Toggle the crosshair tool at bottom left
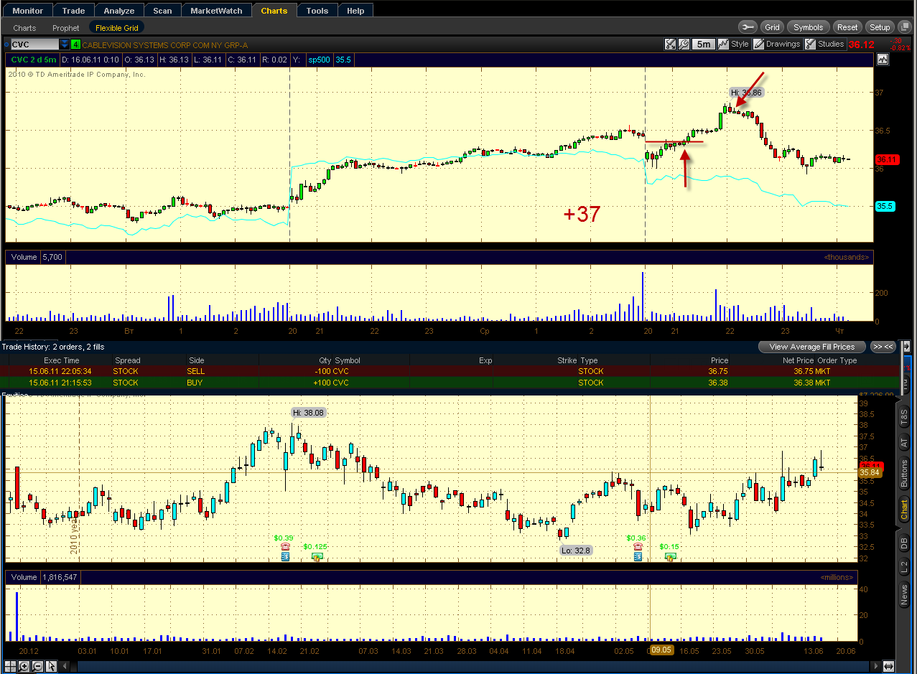This screenshot has width=917, height=674. (x=9, y=665)
